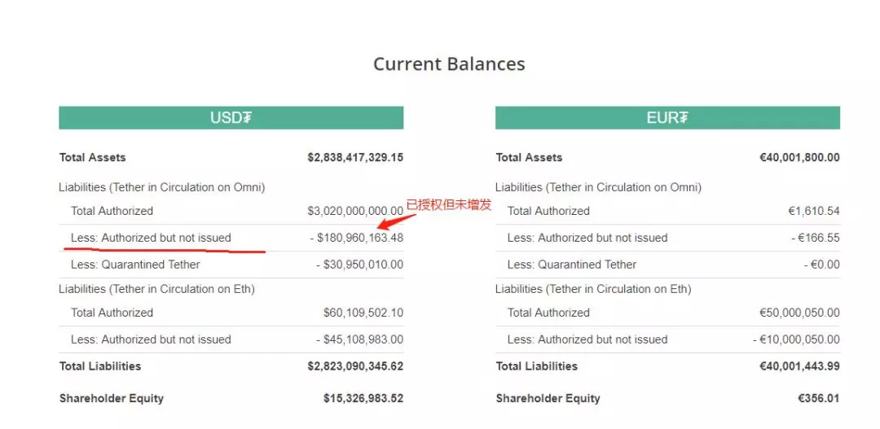Select EUR Total Liabilities €40,001,443.99
The width and height of the screenshot is (880, 429).
click(x=800, y=366)
